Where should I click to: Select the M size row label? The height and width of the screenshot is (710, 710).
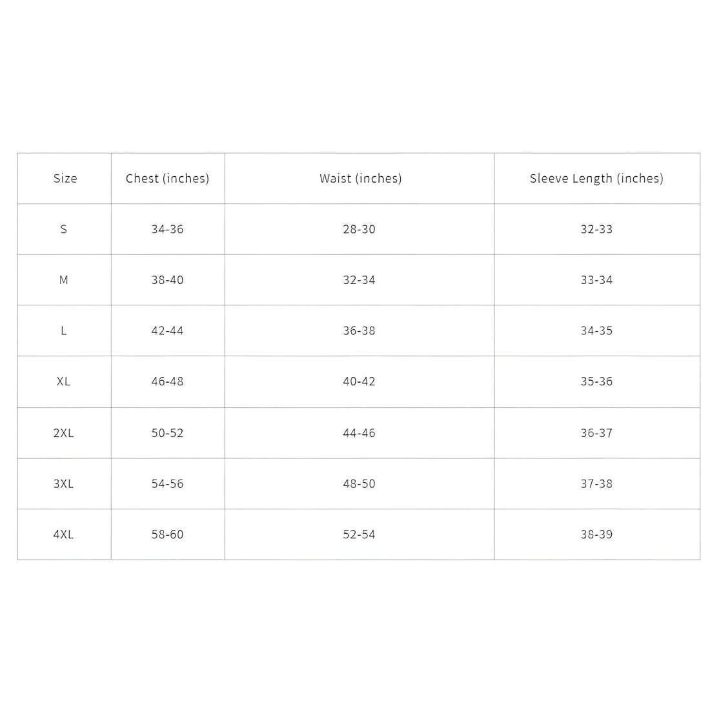64,280
